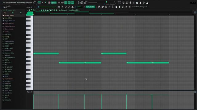Viewport: 197px width, 110px height.
Task: Click the render/export icon
Action: tap(140, 3)
